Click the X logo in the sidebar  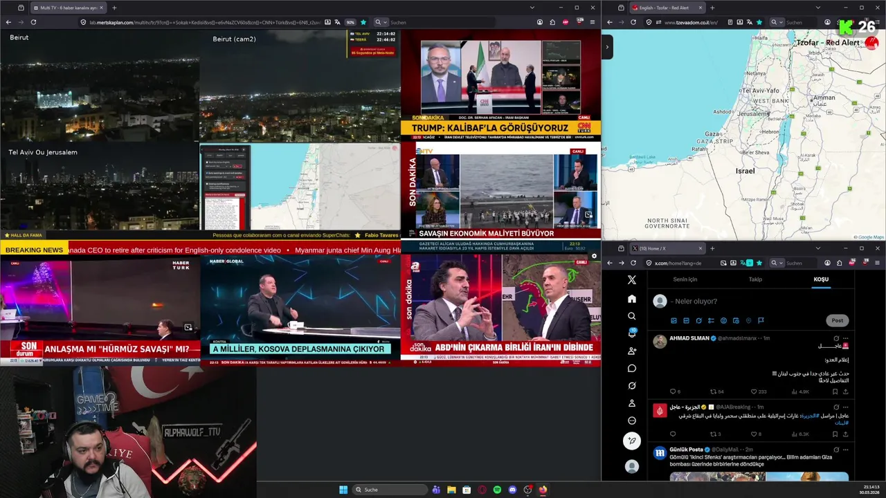coord(631,280)
